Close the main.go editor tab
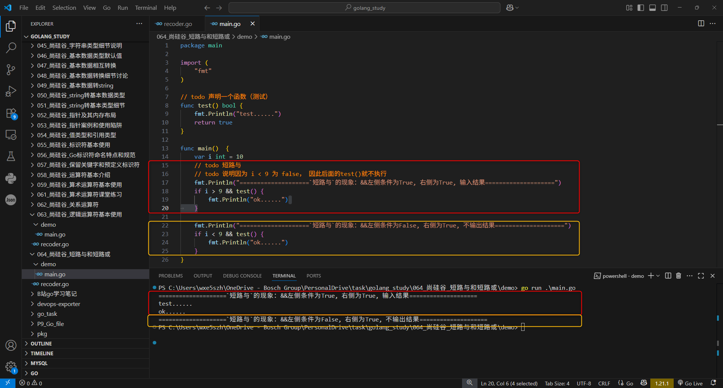The height and width of the screenshot is (388, 723). [x=253, y=24]
